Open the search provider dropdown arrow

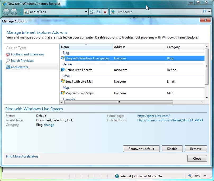coord(209,12)
